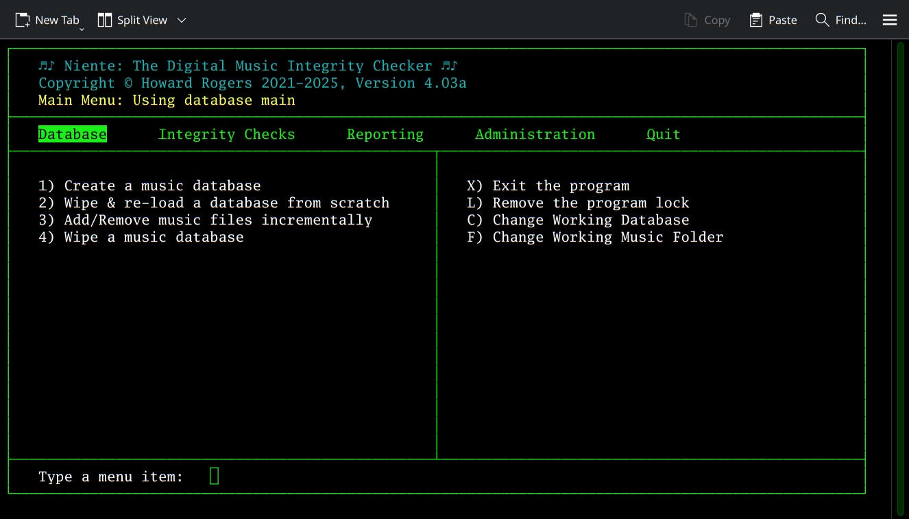Screen dimensions: 909x519
Task: Choose C Change Working Database
Action: click(578, 219)
